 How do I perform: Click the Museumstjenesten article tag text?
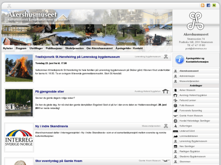point(151,126)
